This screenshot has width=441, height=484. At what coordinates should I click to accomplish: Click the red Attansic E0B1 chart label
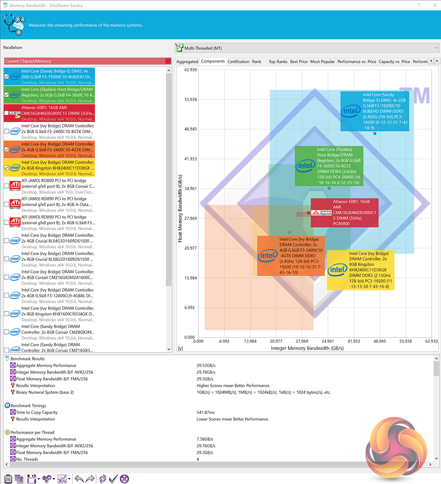coord(344,213)
